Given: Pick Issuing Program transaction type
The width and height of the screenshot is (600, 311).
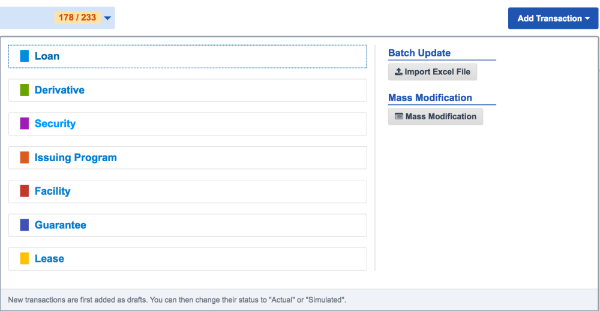Looking at the screenshot, I should [187, 158].
